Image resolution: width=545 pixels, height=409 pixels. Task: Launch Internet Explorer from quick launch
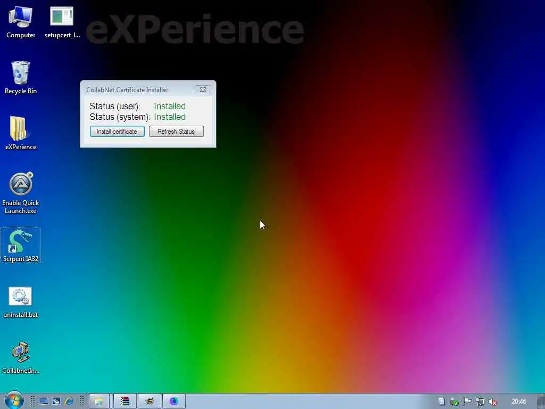point(69,402)
